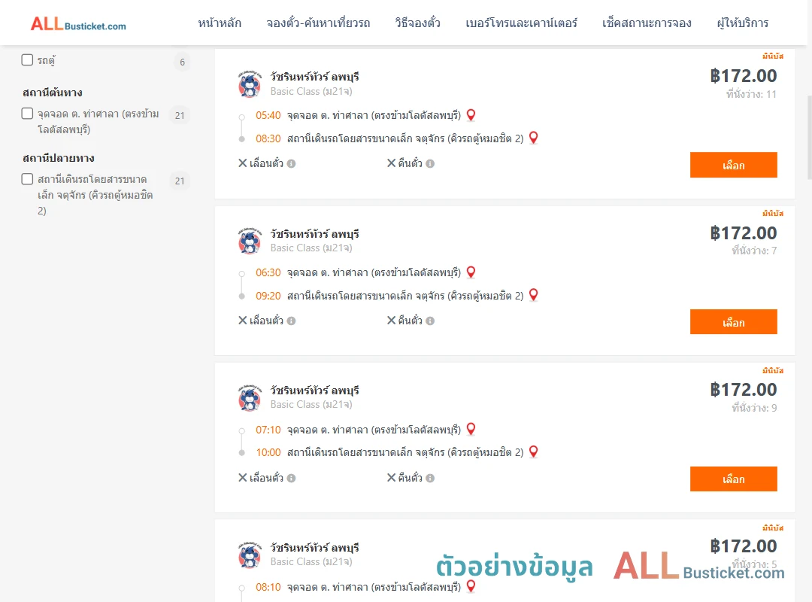Click the ฿172.00 price of 05:40 trip
812x602 pixels.
[743, 76]
